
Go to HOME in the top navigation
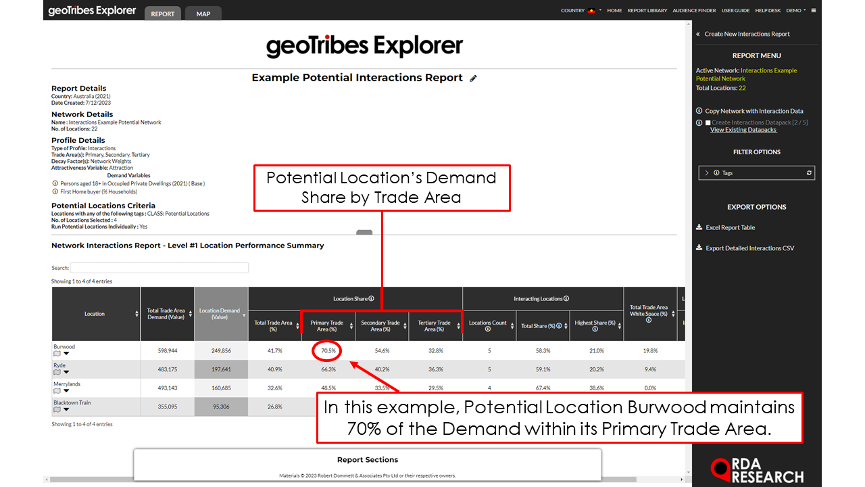coord(614,11)
